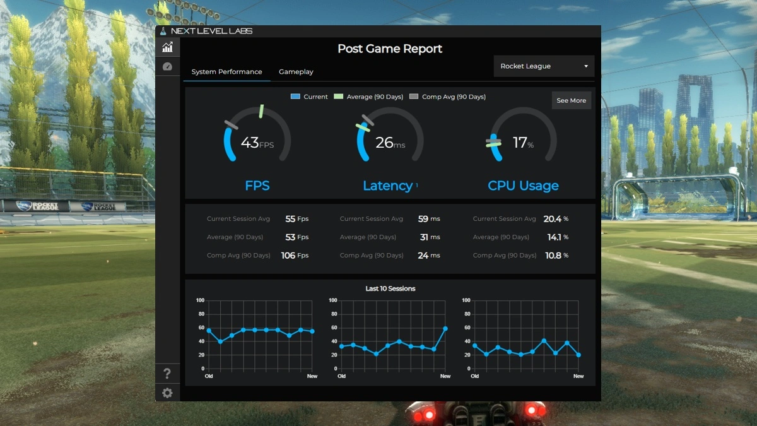This screenshot has height=426, width=757.
Task: Open the Rocket League game dropdown
Action: (x=544, y=66)
